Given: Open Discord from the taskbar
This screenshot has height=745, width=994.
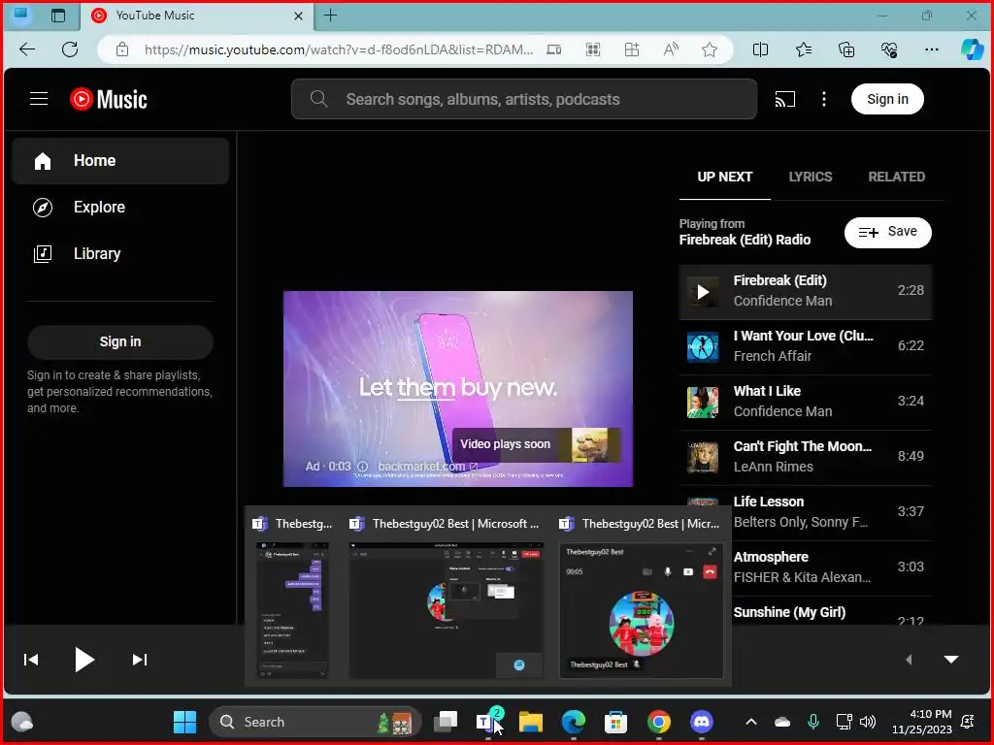Looking at the screenshot, I should pyautogui.click(x=701, y=722).
